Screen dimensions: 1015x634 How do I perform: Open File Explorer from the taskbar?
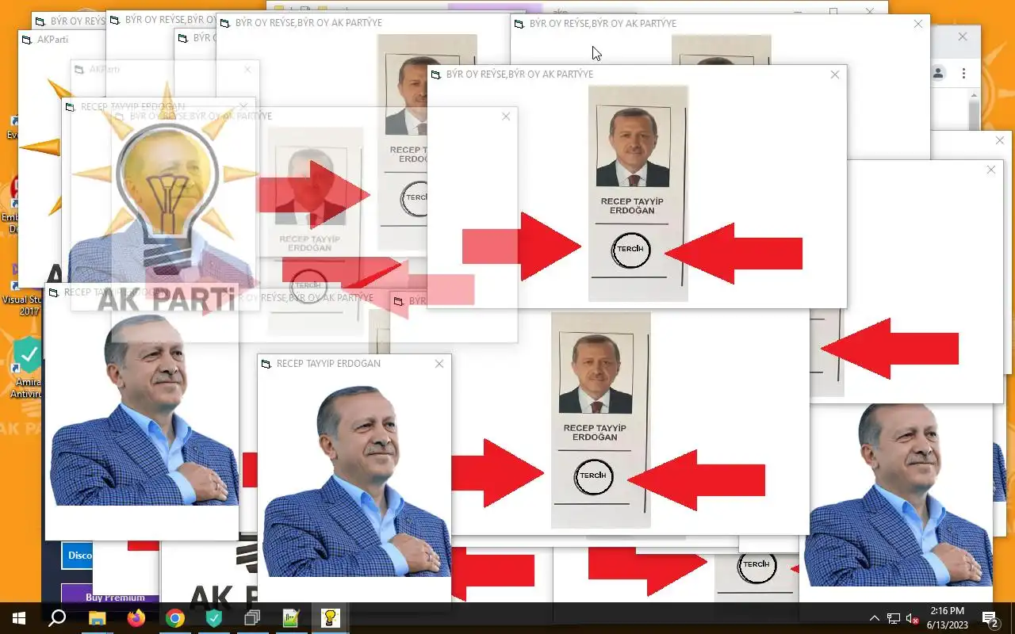[97, 618]
